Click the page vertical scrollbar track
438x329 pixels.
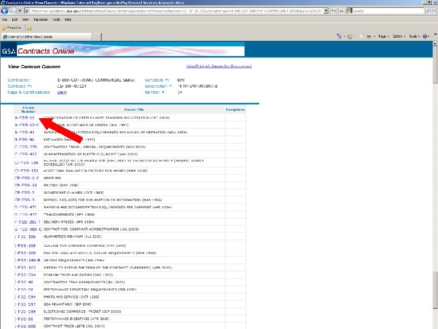[x=435, y=185]
